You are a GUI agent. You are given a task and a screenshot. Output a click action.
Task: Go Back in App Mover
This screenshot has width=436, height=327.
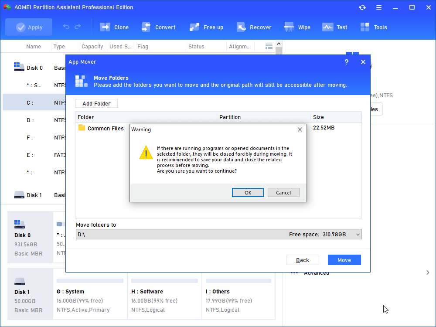point(302,260)
